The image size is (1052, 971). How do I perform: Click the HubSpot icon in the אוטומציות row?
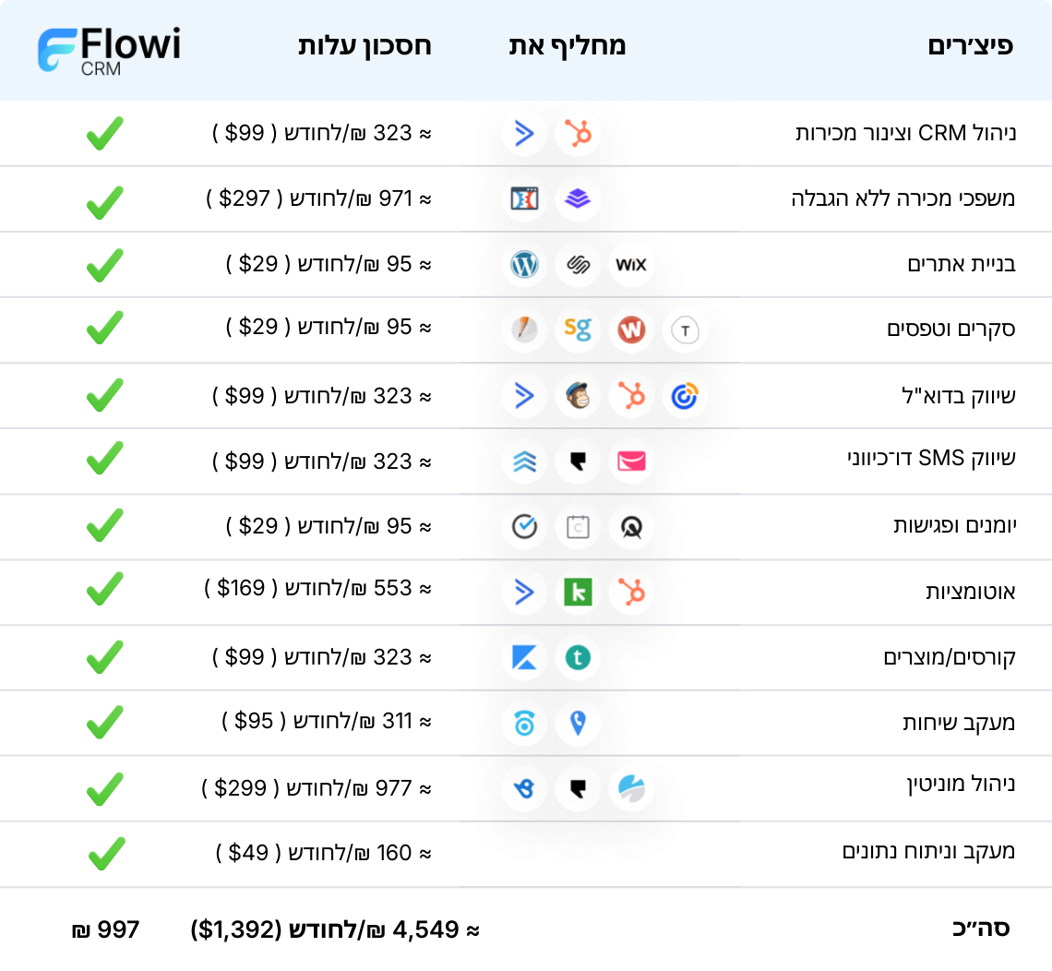click(631, 592)
